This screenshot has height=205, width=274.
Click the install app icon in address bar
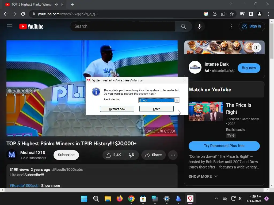(x=214, y=14)
